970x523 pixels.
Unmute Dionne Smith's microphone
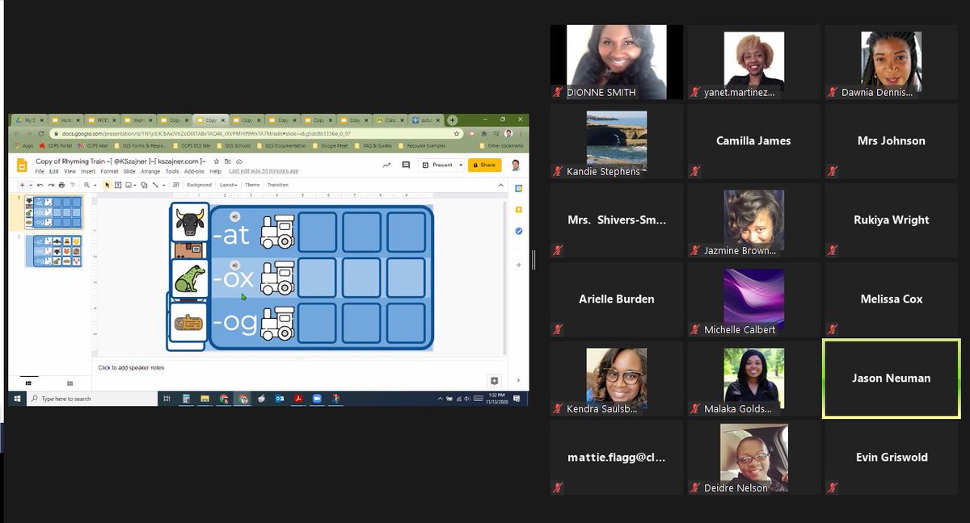(x=557, y=92)
